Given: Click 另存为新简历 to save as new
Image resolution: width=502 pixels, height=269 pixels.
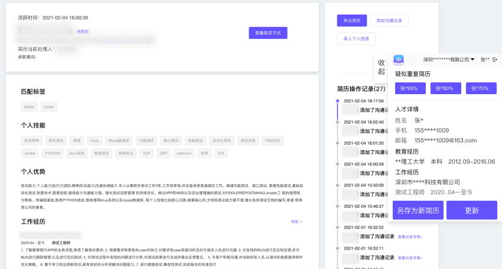Looking at the screenshot, I should (418, 210).
